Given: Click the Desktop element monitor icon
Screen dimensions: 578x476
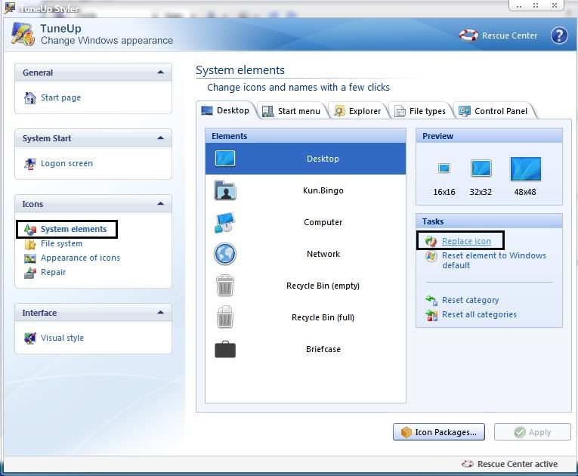Looking at the screenshot, I should tap(225, 159).
